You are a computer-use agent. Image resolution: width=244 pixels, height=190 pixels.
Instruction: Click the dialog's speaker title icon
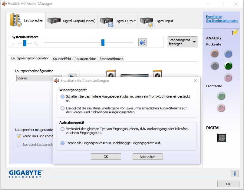click(57, 81)
